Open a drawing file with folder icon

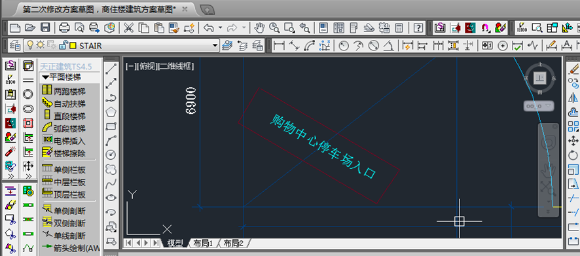point(30,27)
